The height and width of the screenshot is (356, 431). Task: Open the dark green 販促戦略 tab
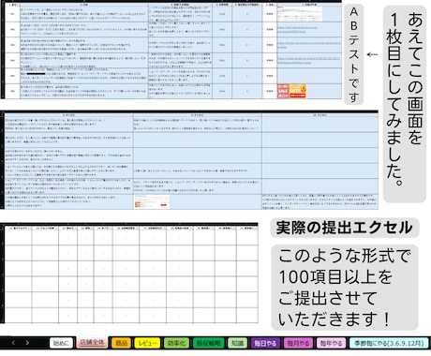click(208, 343)
